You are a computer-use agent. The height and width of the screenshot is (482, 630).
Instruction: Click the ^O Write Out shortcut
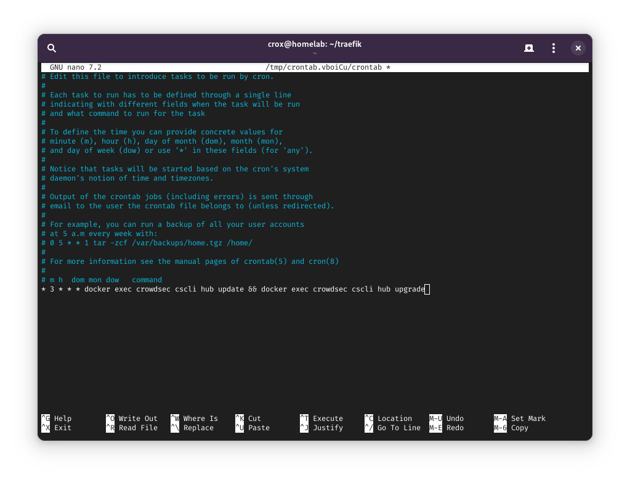(132, 419)
